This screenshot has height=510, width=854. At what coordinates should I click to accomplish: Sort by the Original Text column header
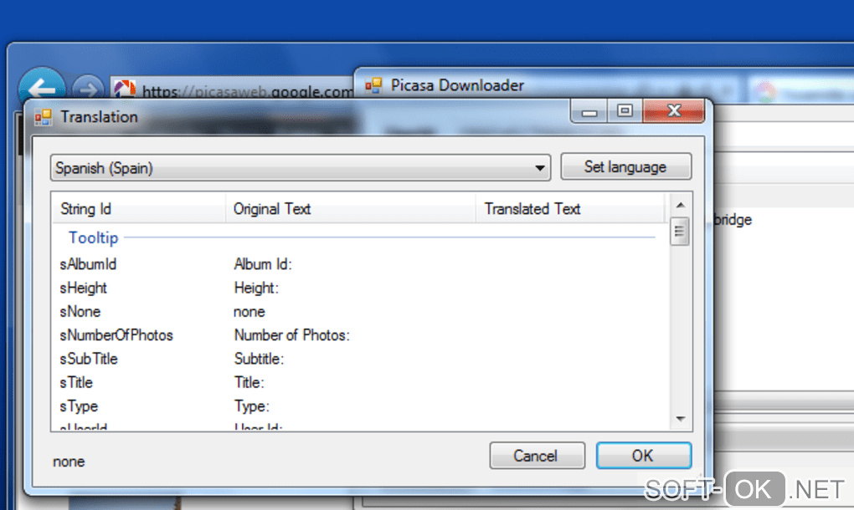click(350, 209)
